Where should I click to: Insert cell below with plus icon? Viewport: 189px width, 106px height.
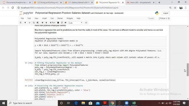point(25,23)
